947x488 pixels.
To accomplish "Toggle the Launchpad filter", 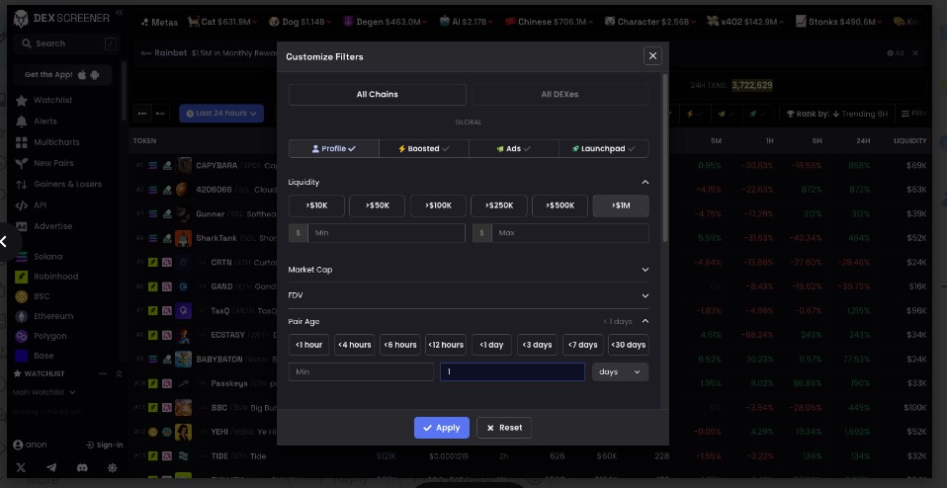I will pyautogui.click(x=604, y=148).
